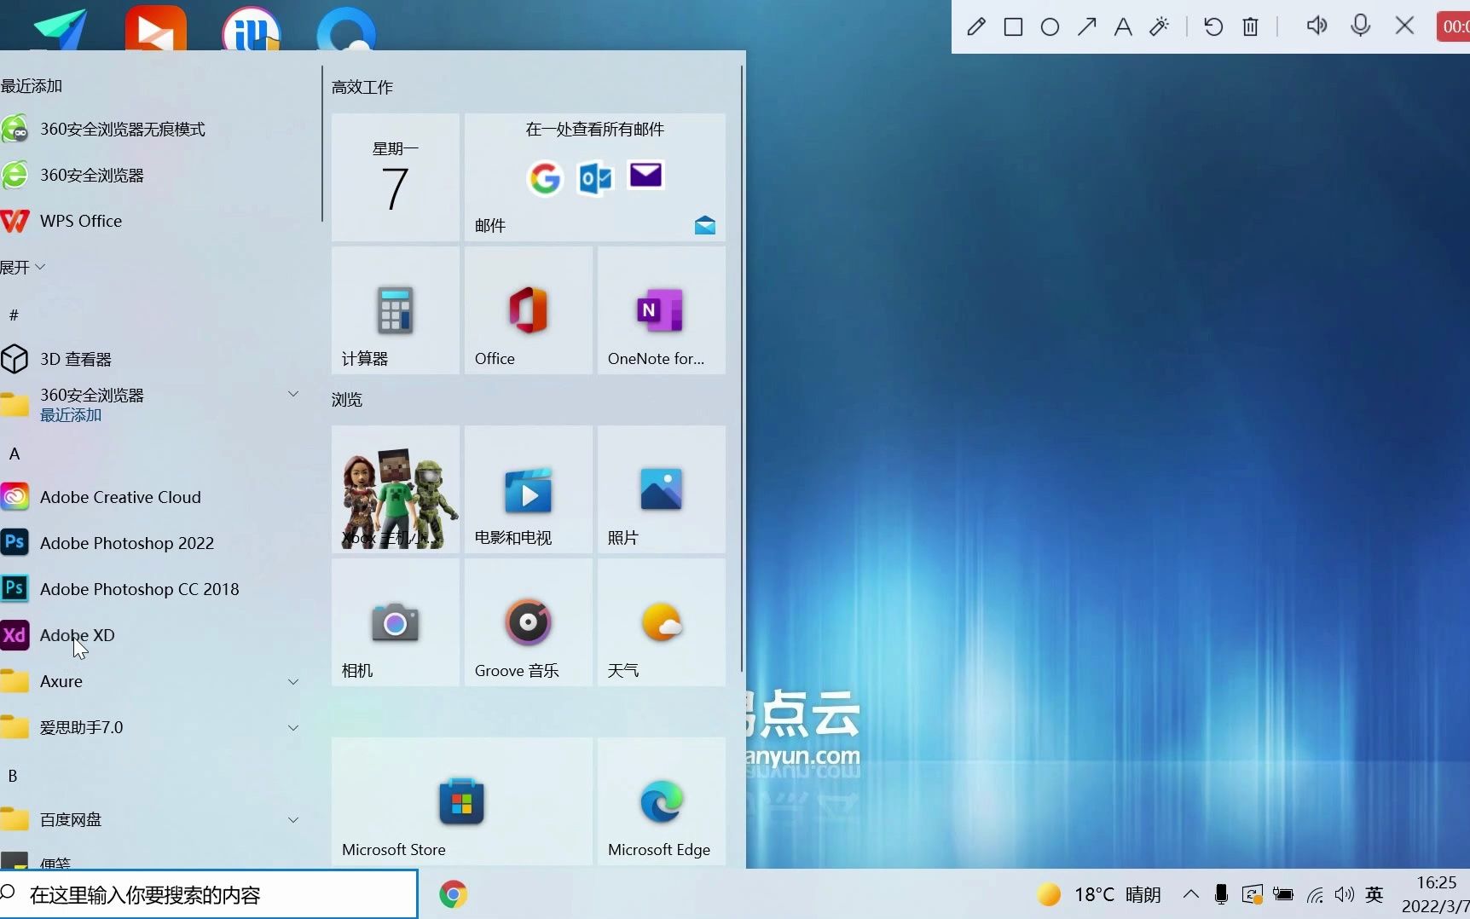Open WPS Office
The image size is (1470, 919).
[x=159, y=221]
